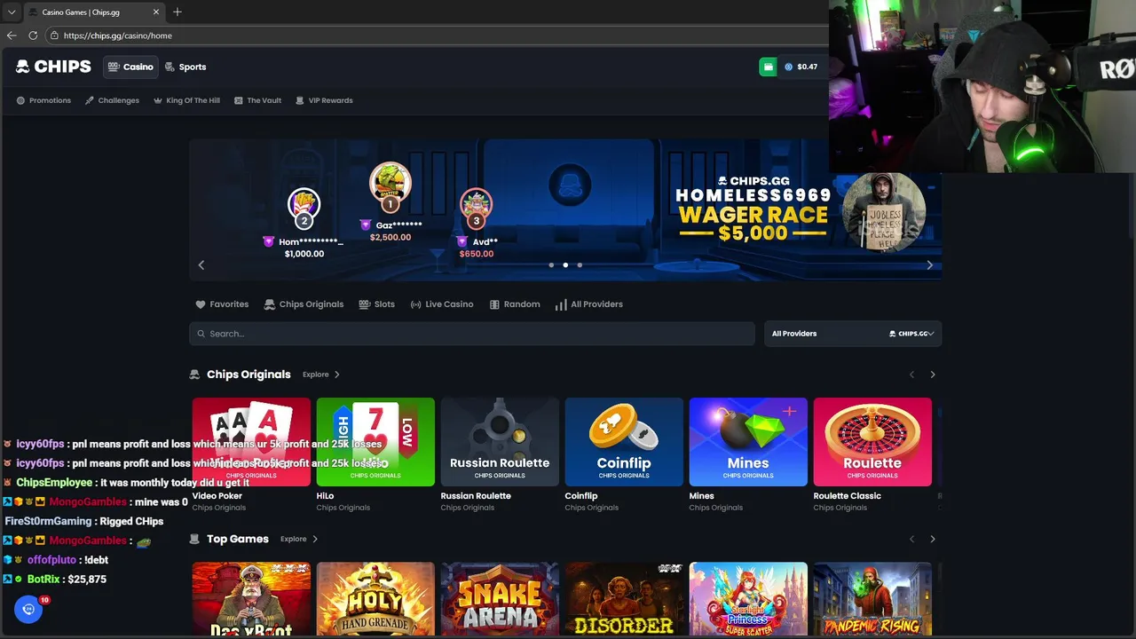Screen dimensions: 1136x639
Task: Switch to the Casino section
Action: [130, 67]
